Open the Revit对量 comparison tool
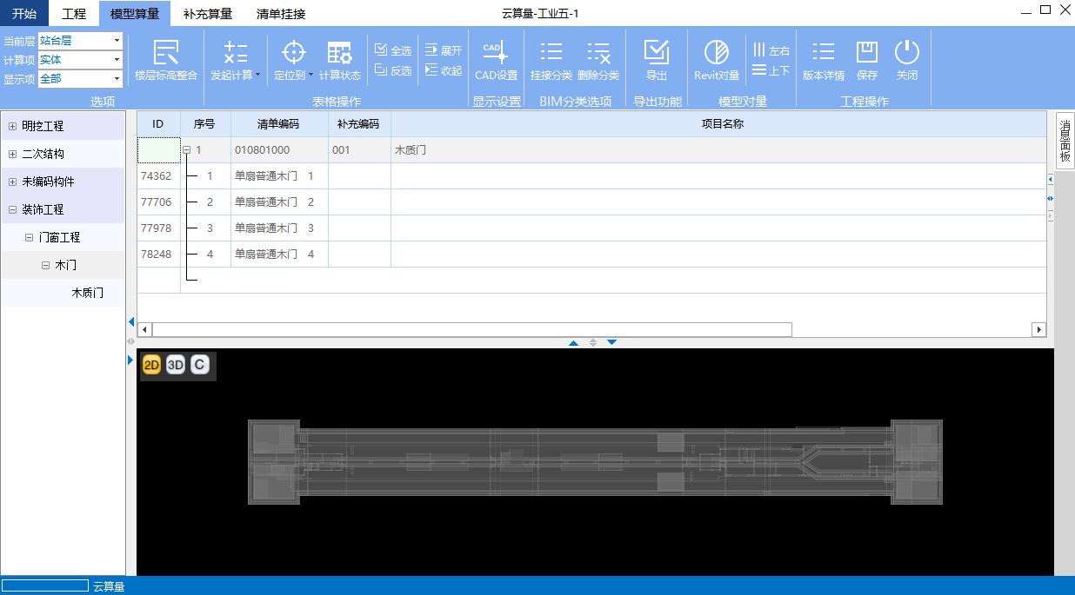This screenshot has height=595, width=1075. tap(717, 53)
